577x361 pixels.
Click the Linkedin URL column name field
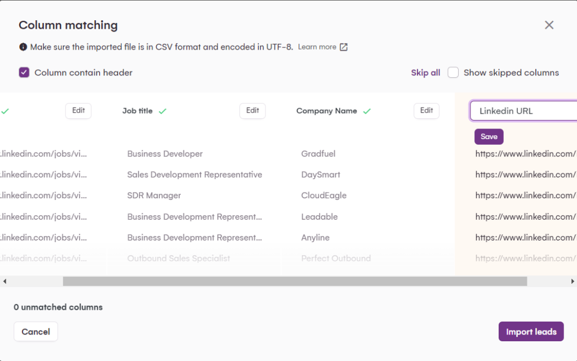[x=524, y=111]
